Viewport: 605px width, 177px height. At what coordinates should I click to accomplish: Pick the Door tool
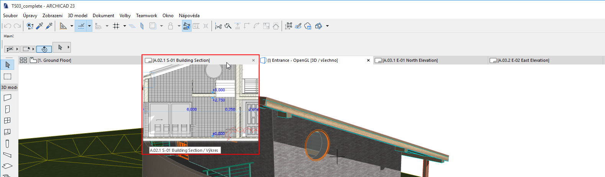(7, 109)
